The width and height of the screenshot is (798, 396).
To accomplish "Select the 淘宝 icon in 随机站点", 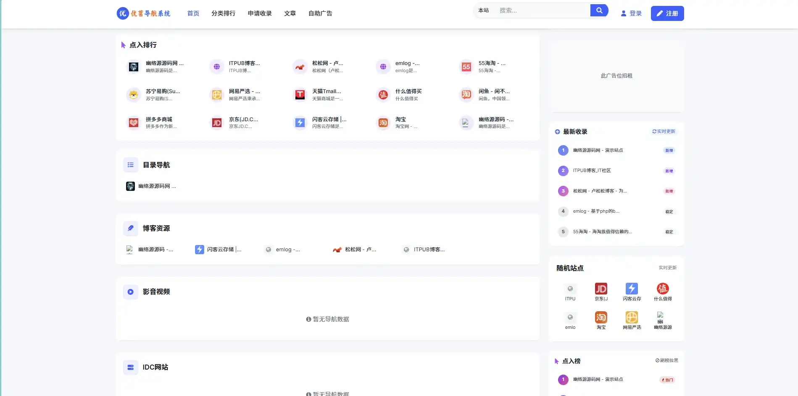I will 601,317.
